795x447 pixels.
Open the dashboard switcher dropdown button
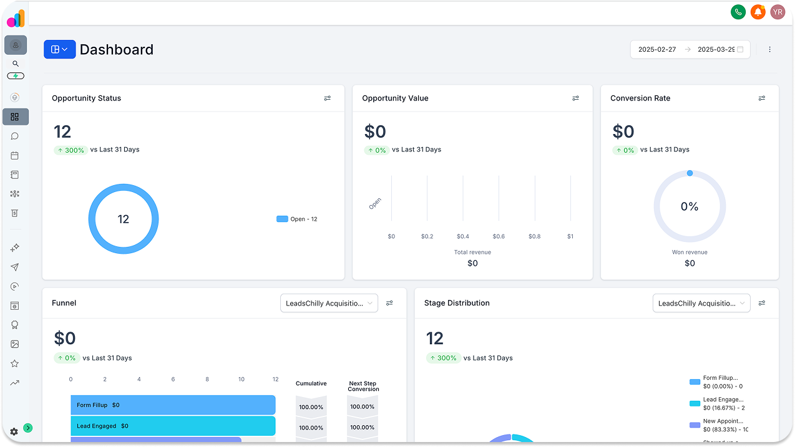coord(60,49)
